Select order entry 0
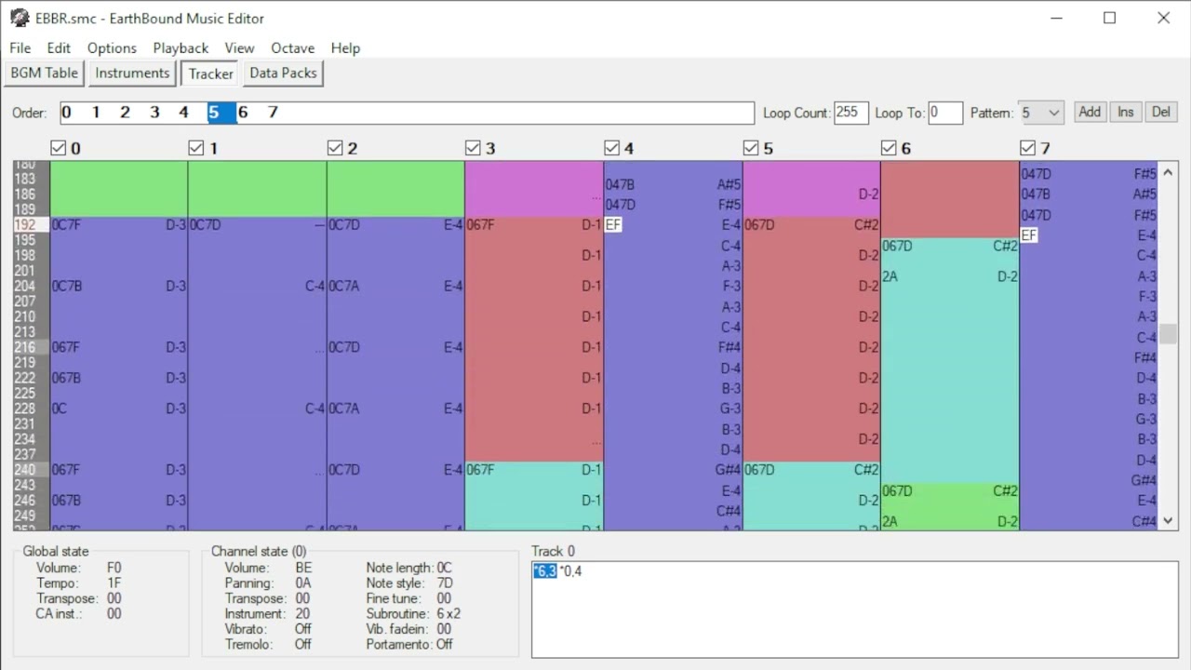 (66, 113)
